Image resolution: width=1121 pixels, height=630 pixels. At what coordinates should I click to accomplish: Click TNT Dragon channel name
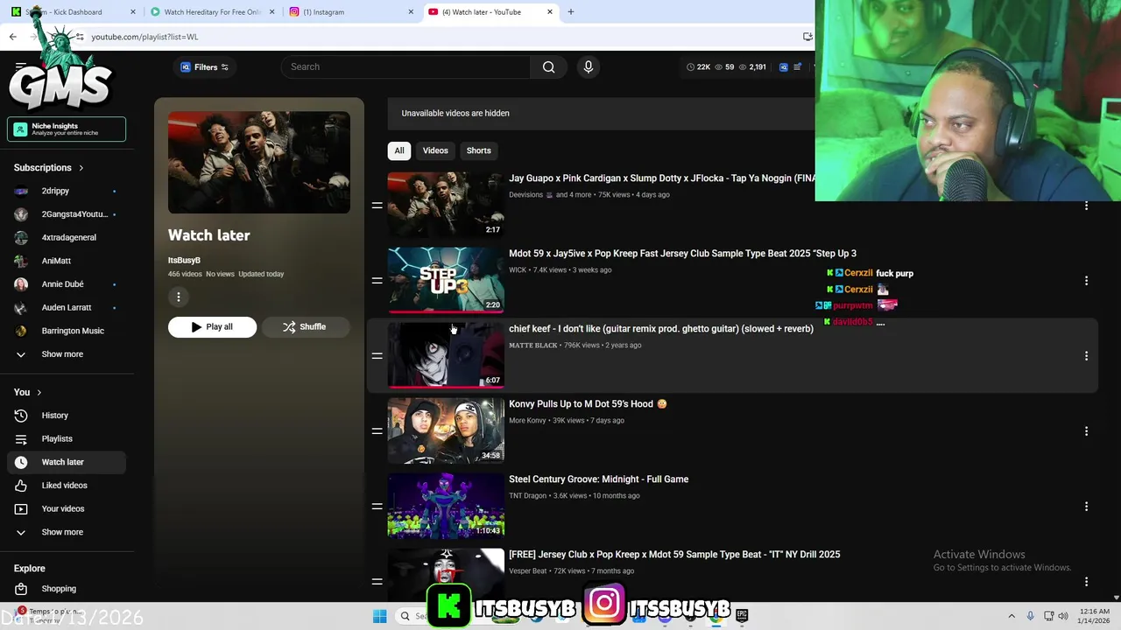[527, 496]
